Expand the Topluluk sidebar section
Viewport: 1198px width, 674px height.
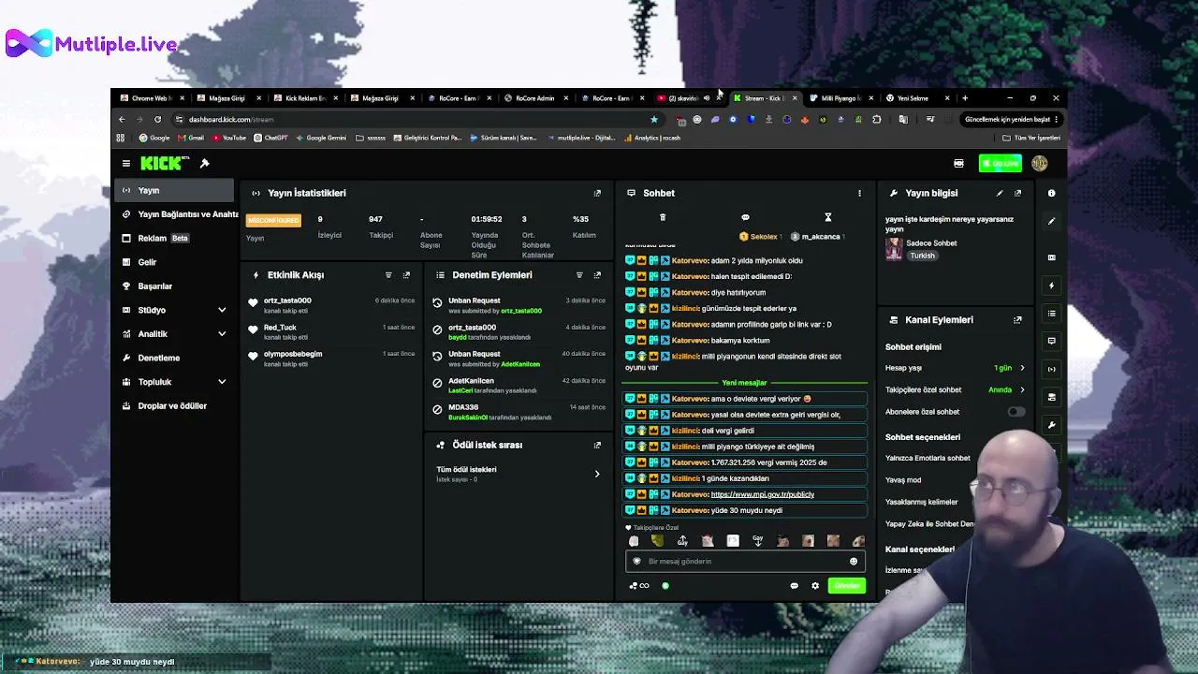coord(222,382)
